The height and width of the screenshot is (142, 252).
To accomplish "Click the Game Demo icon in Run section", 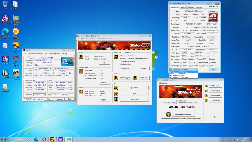I will coord(116,99).
